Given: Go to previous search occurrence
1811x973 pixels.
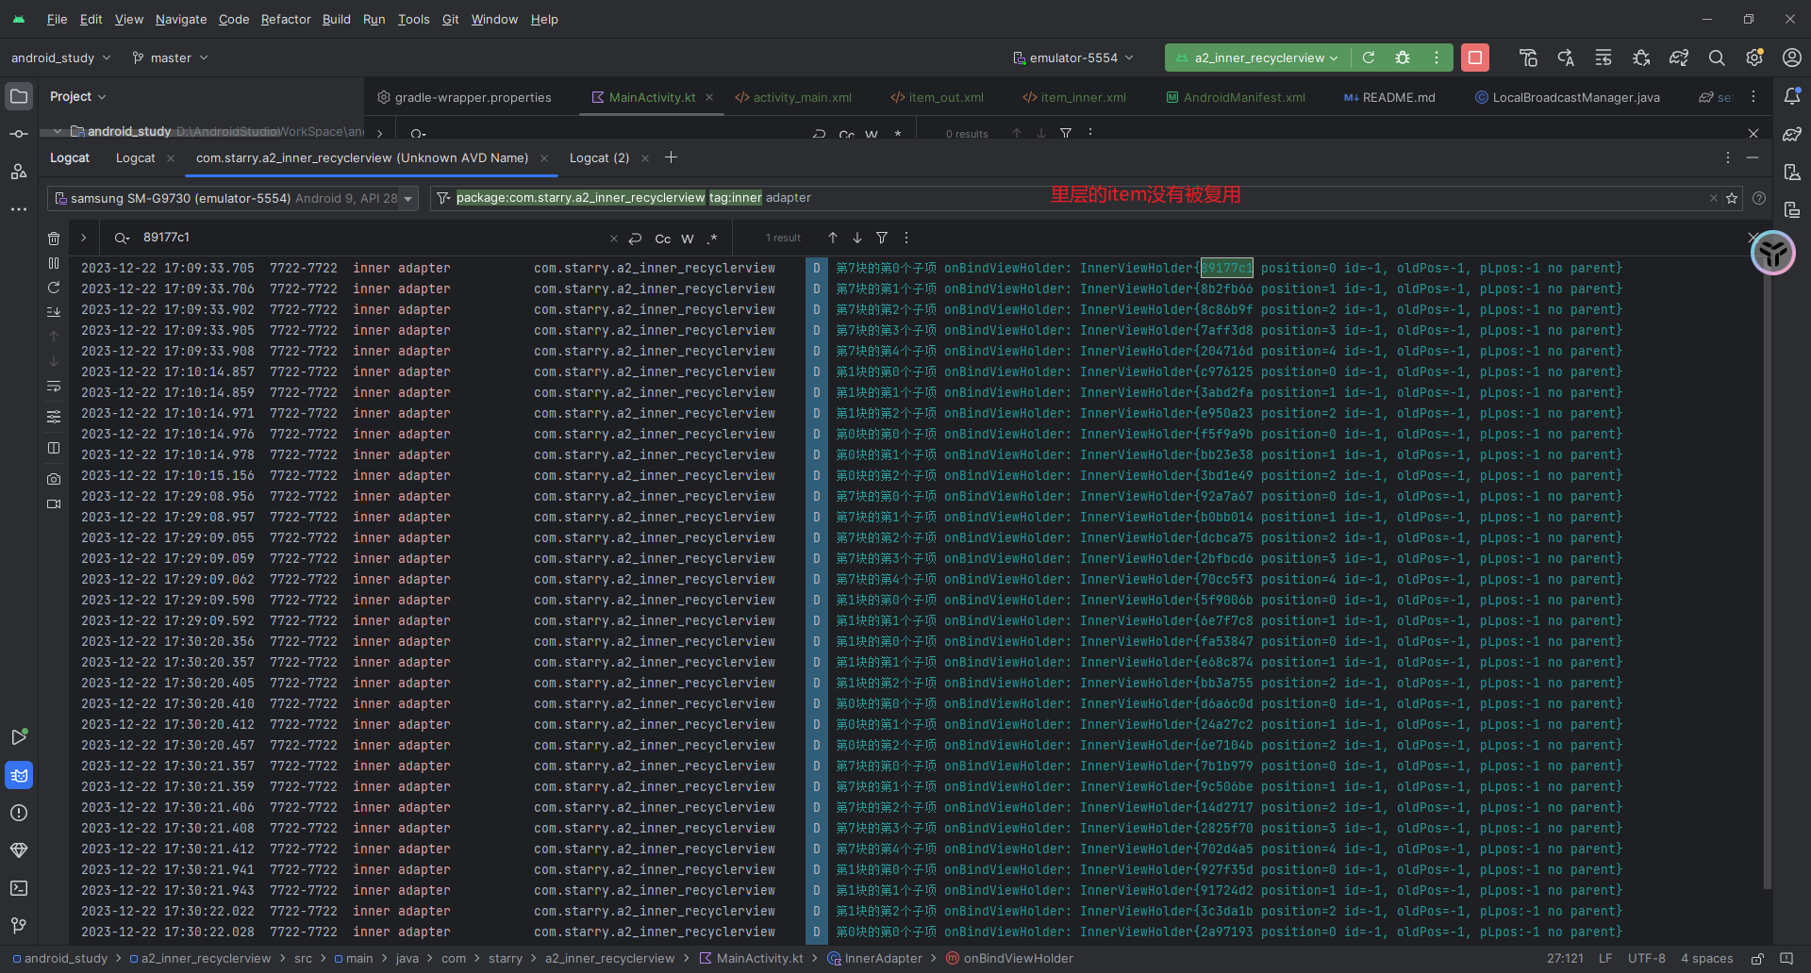Looking at the screenshot, I should [x=833, y=238].
